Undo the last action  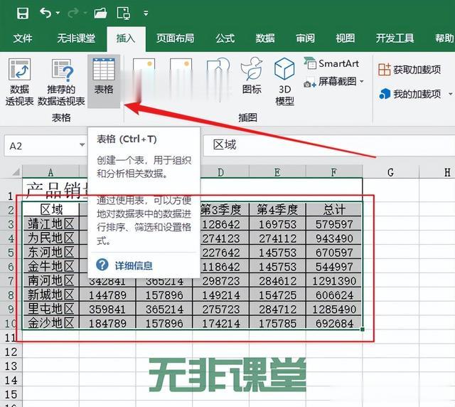click(x=45, y=13)
